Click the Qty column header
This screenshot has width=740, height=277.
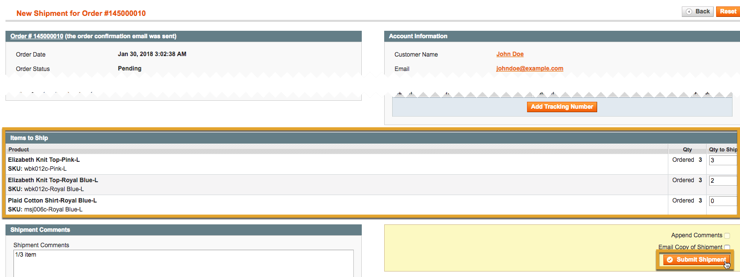click(687, 149)
